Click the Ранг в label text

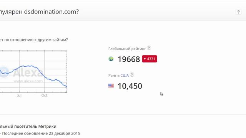114,76
